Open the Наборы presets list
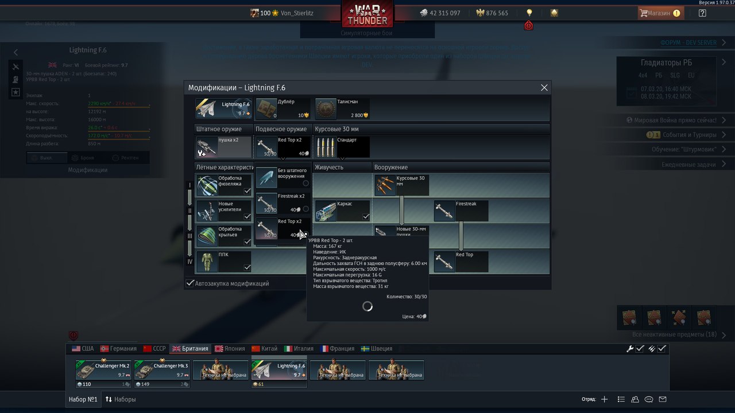 (x=121, y=399)
